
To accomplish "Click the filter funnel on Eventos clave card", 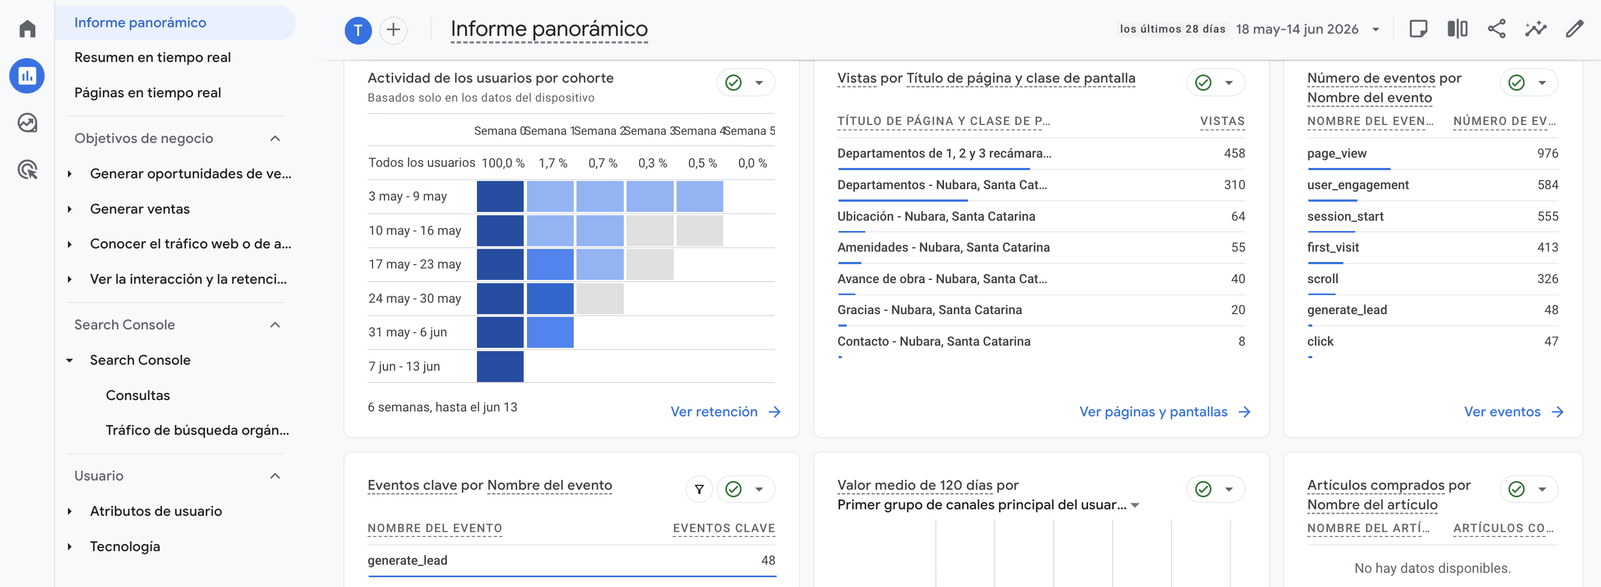I will pyautogui.click(x=699, y=490).
